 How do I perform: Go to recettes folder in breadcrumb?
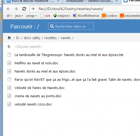(50, 38)
